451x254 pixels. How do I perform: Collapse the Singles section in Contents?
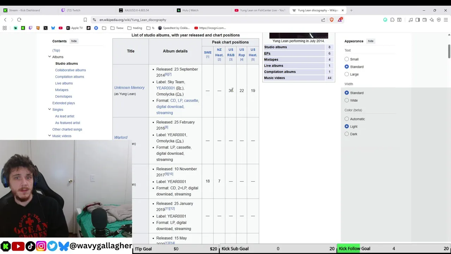tap(49, 109)
